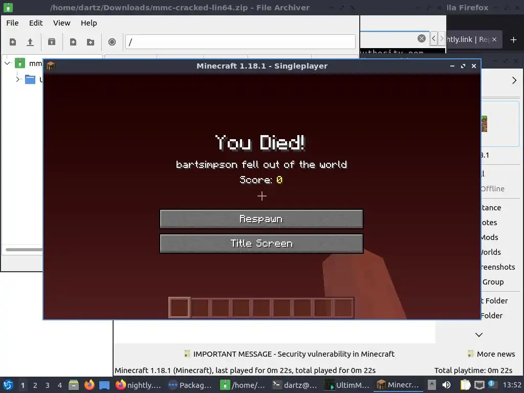Switch to workspace 1 in taskbar

[23, 385]
